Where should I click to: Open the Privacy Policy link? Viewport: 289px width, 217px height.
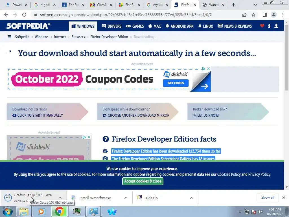click(x=259, y=174)
